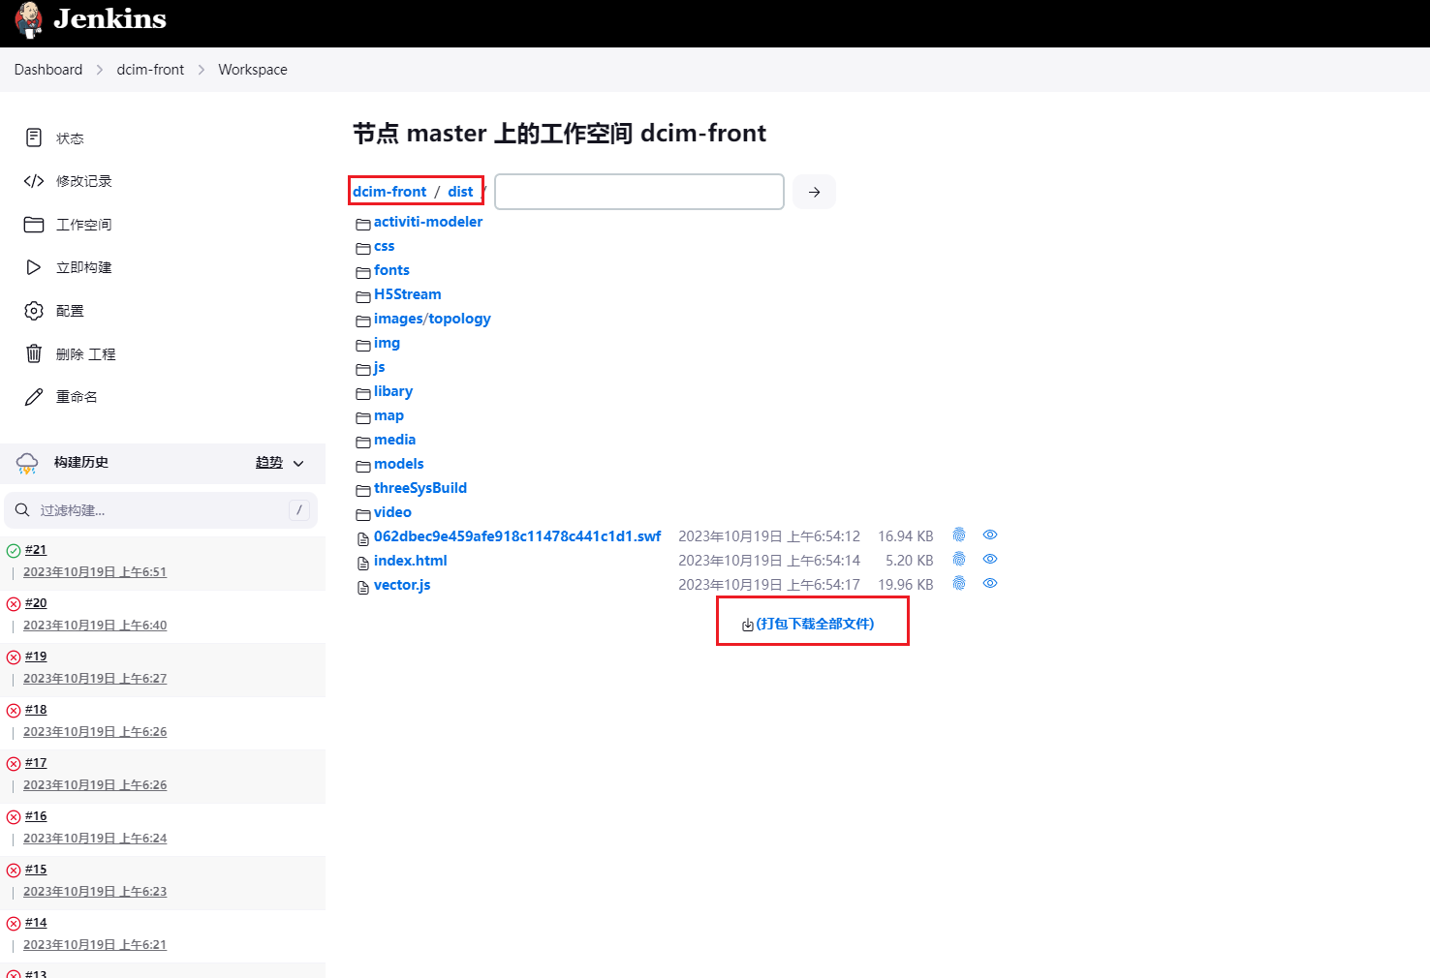Click fingerprint icon for the swf file

click(959, 535)
